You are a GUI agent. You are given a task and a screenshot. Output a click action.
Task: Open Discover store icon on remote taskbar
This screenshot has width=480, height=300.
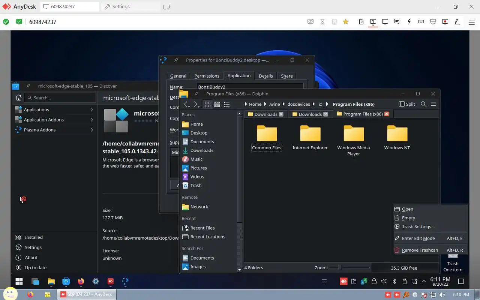pos(66,281)
